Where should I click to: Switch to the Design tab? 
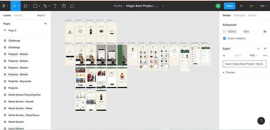tap(226, 15)
